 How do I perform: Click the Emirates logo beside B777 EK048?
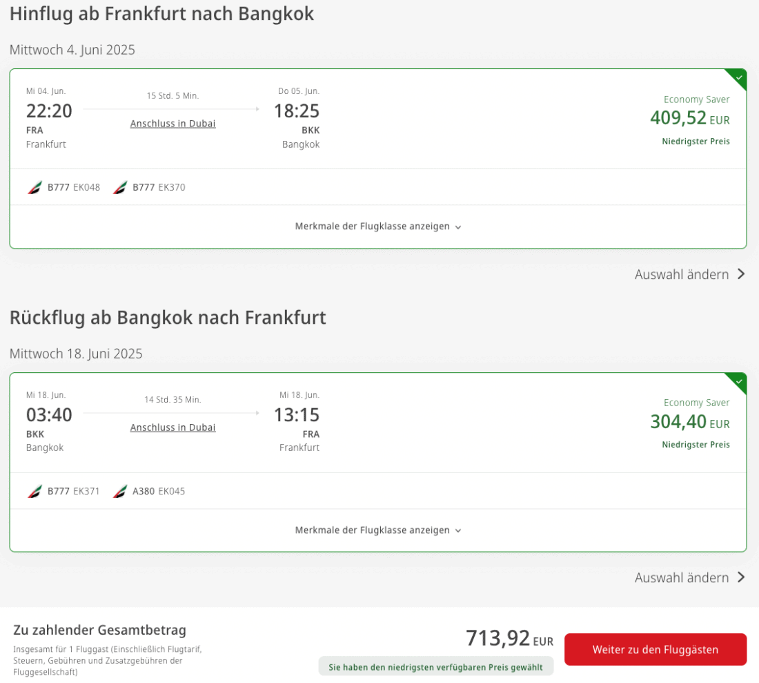[x=34, y=187]
